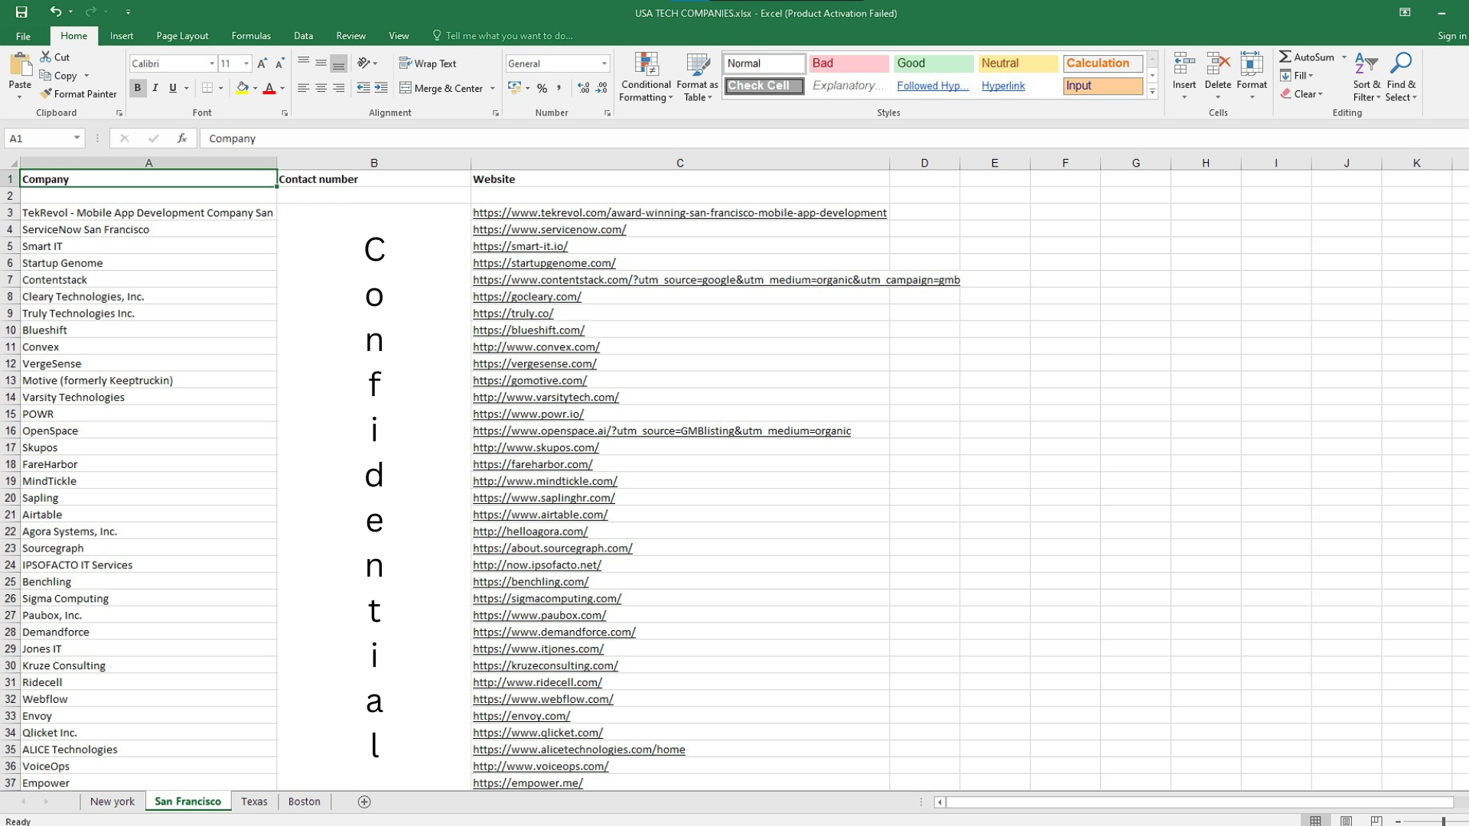Toggle Wrap Text on
Image resolution: width=1469 pixels, height=826 pixels.
[x=428, y=63]
